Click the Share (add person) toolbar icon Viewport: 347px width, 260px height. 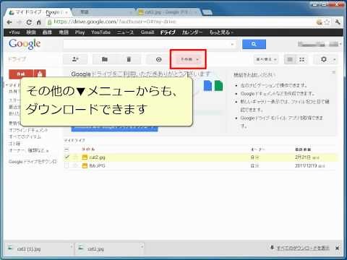(x=75, y=59)
